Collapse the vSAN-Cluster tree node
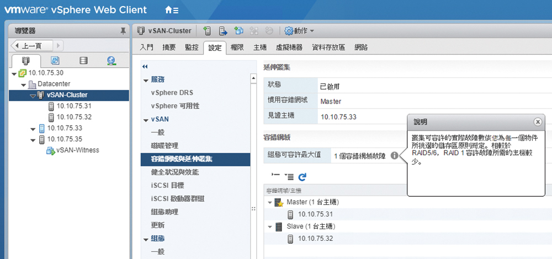This screenshot has width=552, height=259. pos(33,95)
